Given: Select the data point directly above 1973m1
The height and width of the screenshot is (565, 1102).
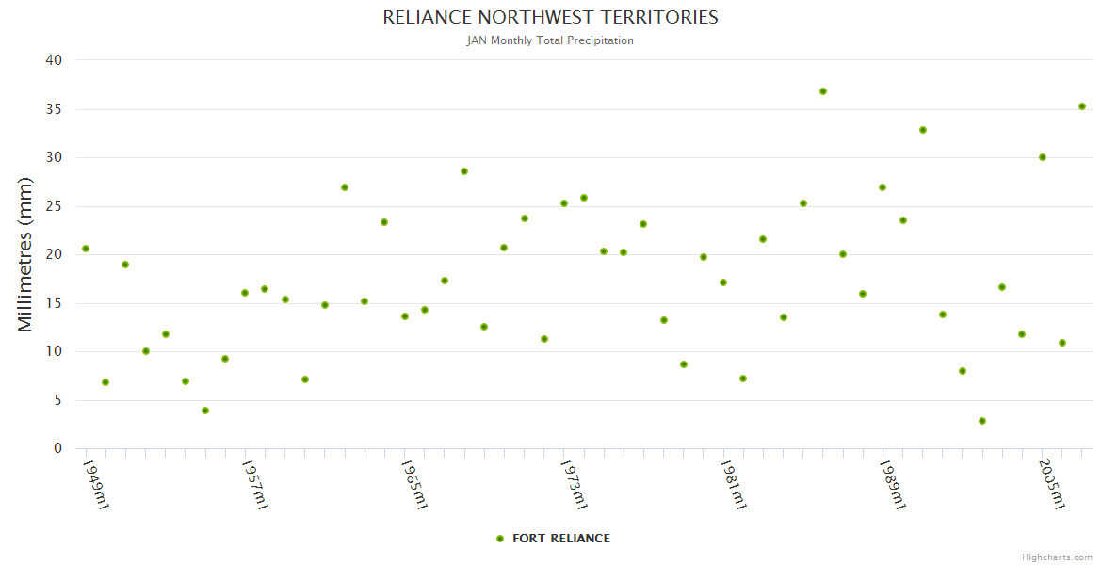Looking at the screenshot, I should 564,203.
